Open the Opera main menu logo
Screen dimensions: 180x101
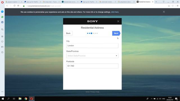coord(2,2)
